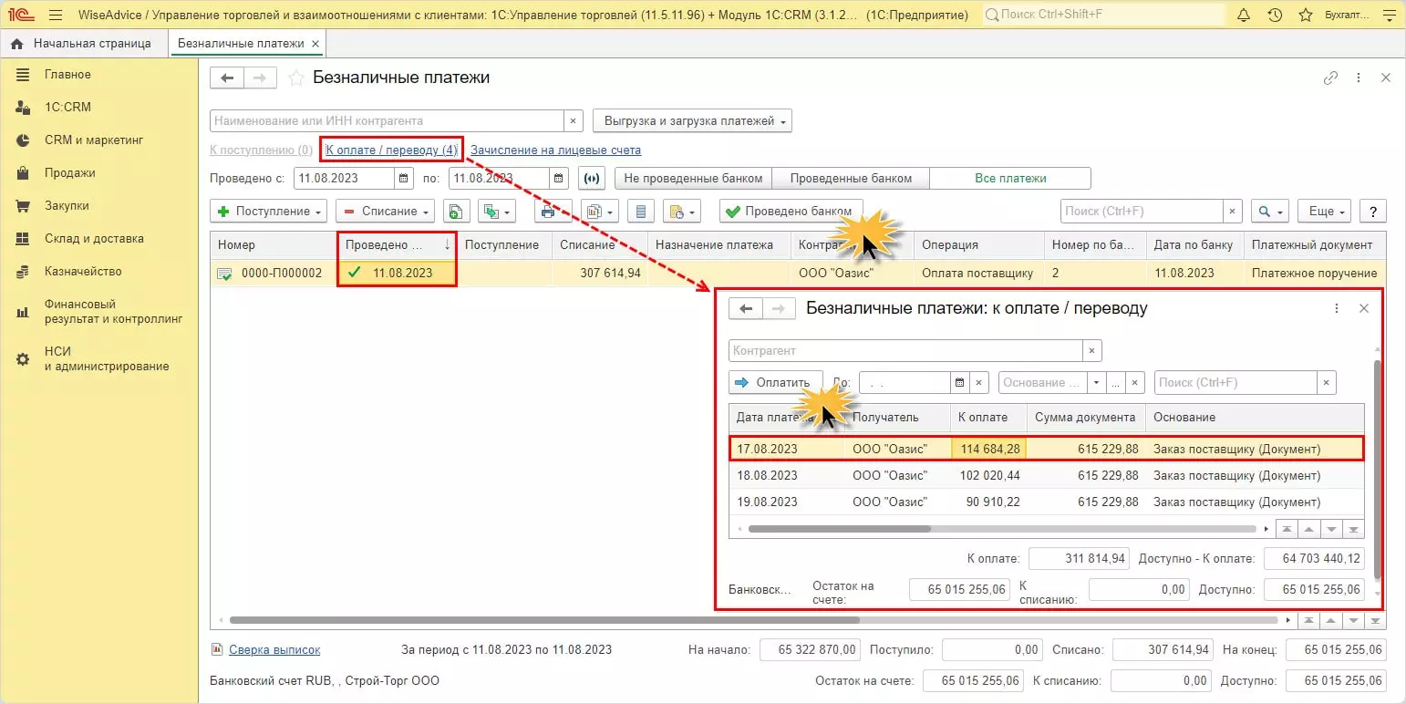Open 'Выгрузка и загрузка платежей' dropdown
The height and width of the screenshot is (704, 1406).
(x=692, y=120)
